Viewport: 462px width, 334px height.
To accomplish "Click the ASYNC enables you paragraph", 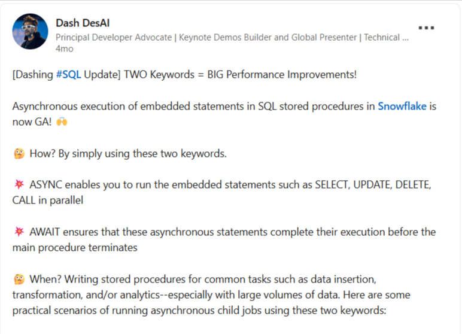I will [222, 192].
